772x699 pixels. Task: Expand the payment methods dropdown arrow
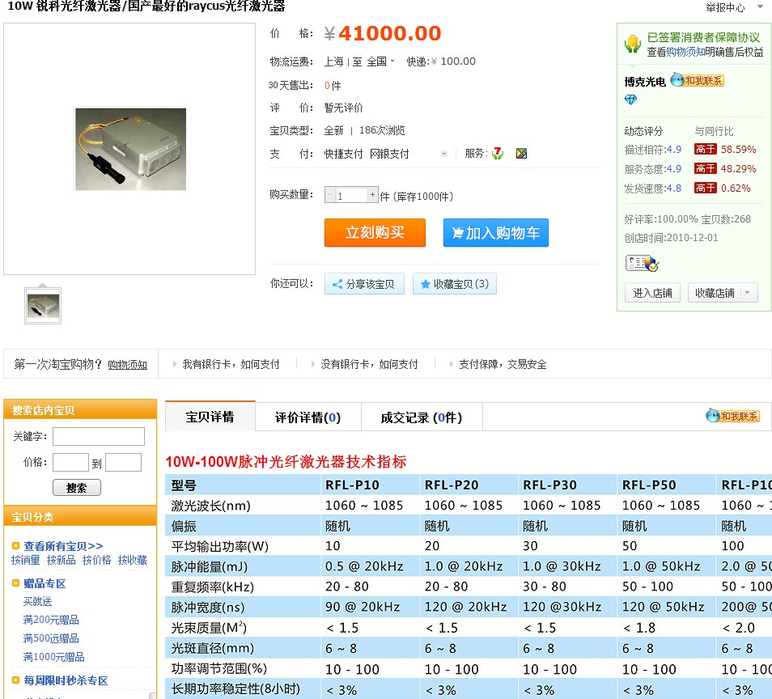[443, 154]
